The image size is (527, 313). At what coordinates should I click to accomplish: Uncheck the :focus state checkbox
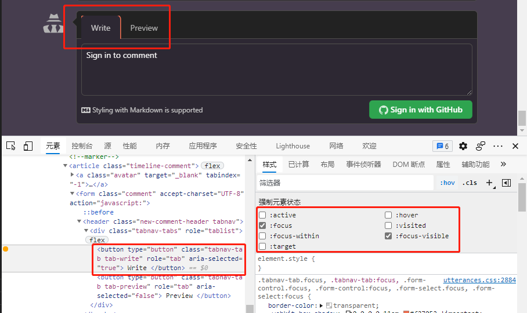262,225
